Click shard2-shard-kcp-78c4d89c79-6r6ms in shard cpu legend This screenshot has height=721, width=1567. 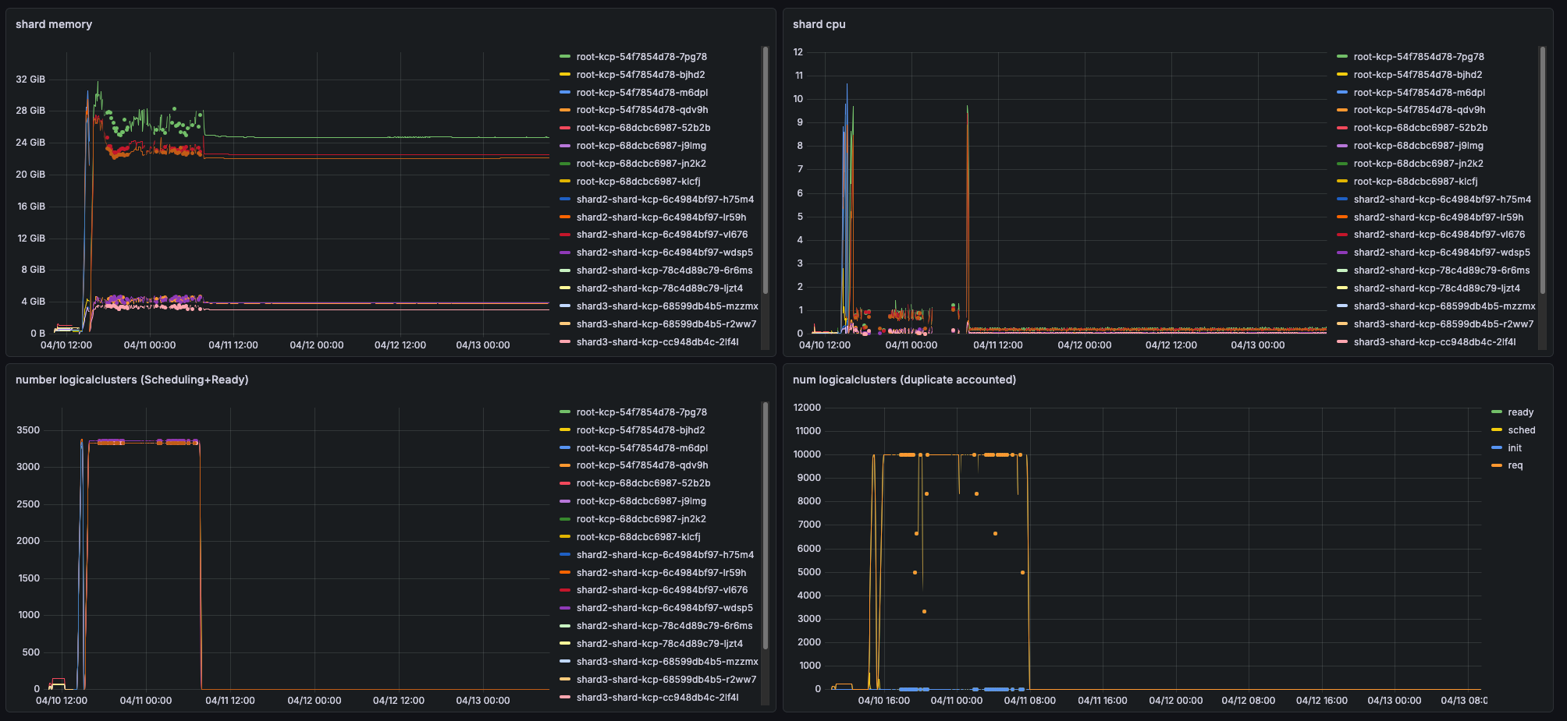pos(1442,270)
